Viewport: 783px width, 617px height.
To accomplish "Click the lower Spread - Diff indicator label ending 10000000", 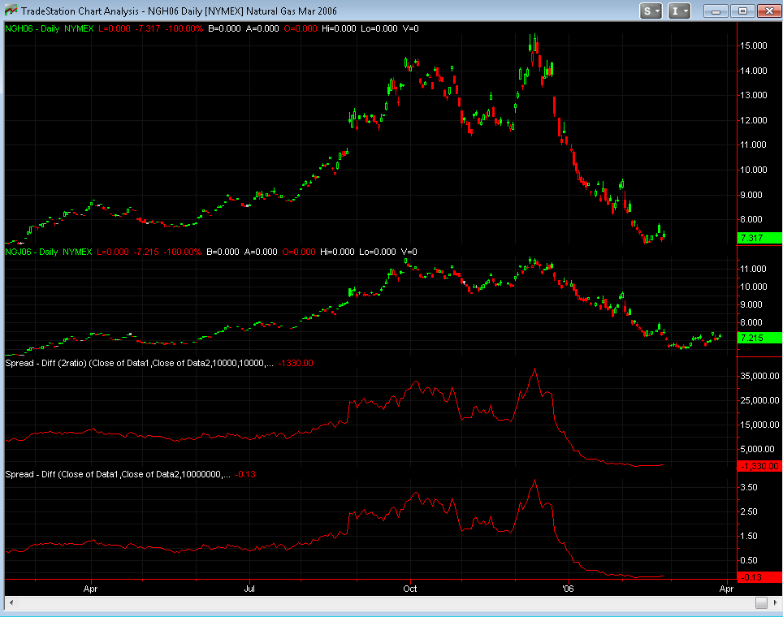I will pos(118,474).
